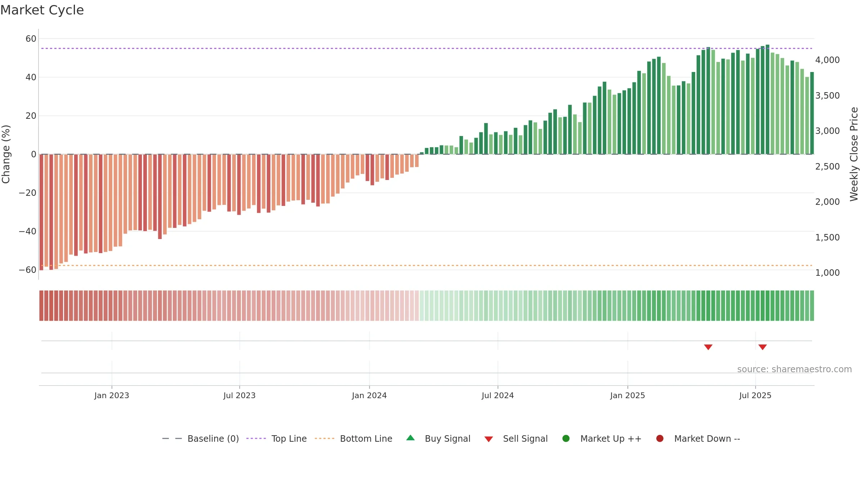Click the −60 tick on the left axis
This screenshot has width=864, height=486.
[x=28, y=270]
